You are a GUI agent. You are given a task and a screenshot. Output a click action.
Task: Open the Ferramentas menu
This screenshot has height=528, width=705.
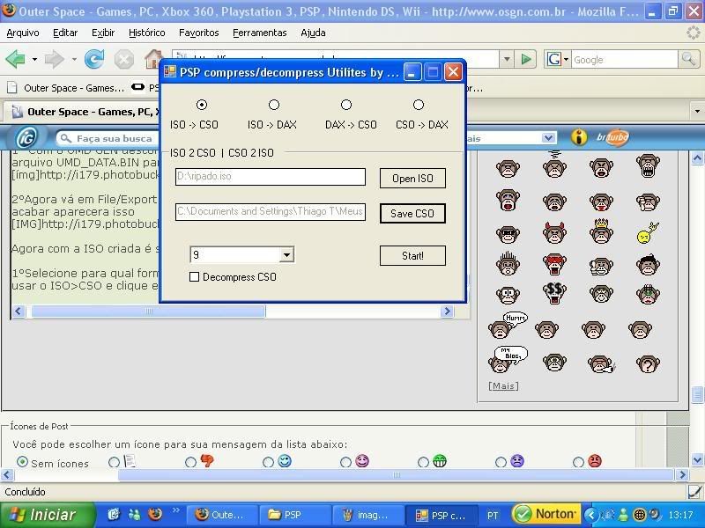259,33
